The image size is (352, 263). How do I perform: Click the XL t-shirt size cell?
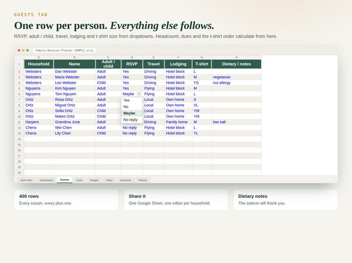pos(201,105)
